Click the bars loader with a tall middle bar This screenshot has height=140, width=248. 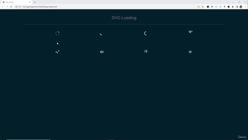coord(102,52)
